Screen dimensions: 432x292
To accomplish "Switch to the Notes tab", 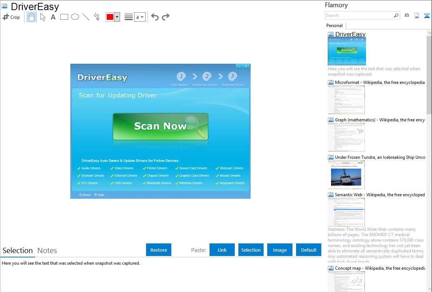I will click(x=47, y=251).
